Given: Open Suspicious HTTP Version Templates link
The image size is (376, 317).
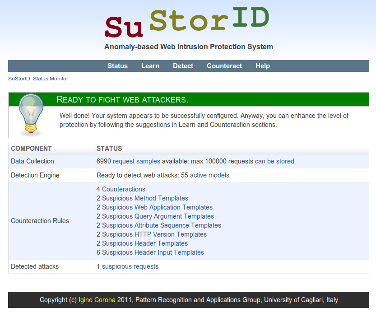Looking at the screenshot, I should tap(154, 234).
